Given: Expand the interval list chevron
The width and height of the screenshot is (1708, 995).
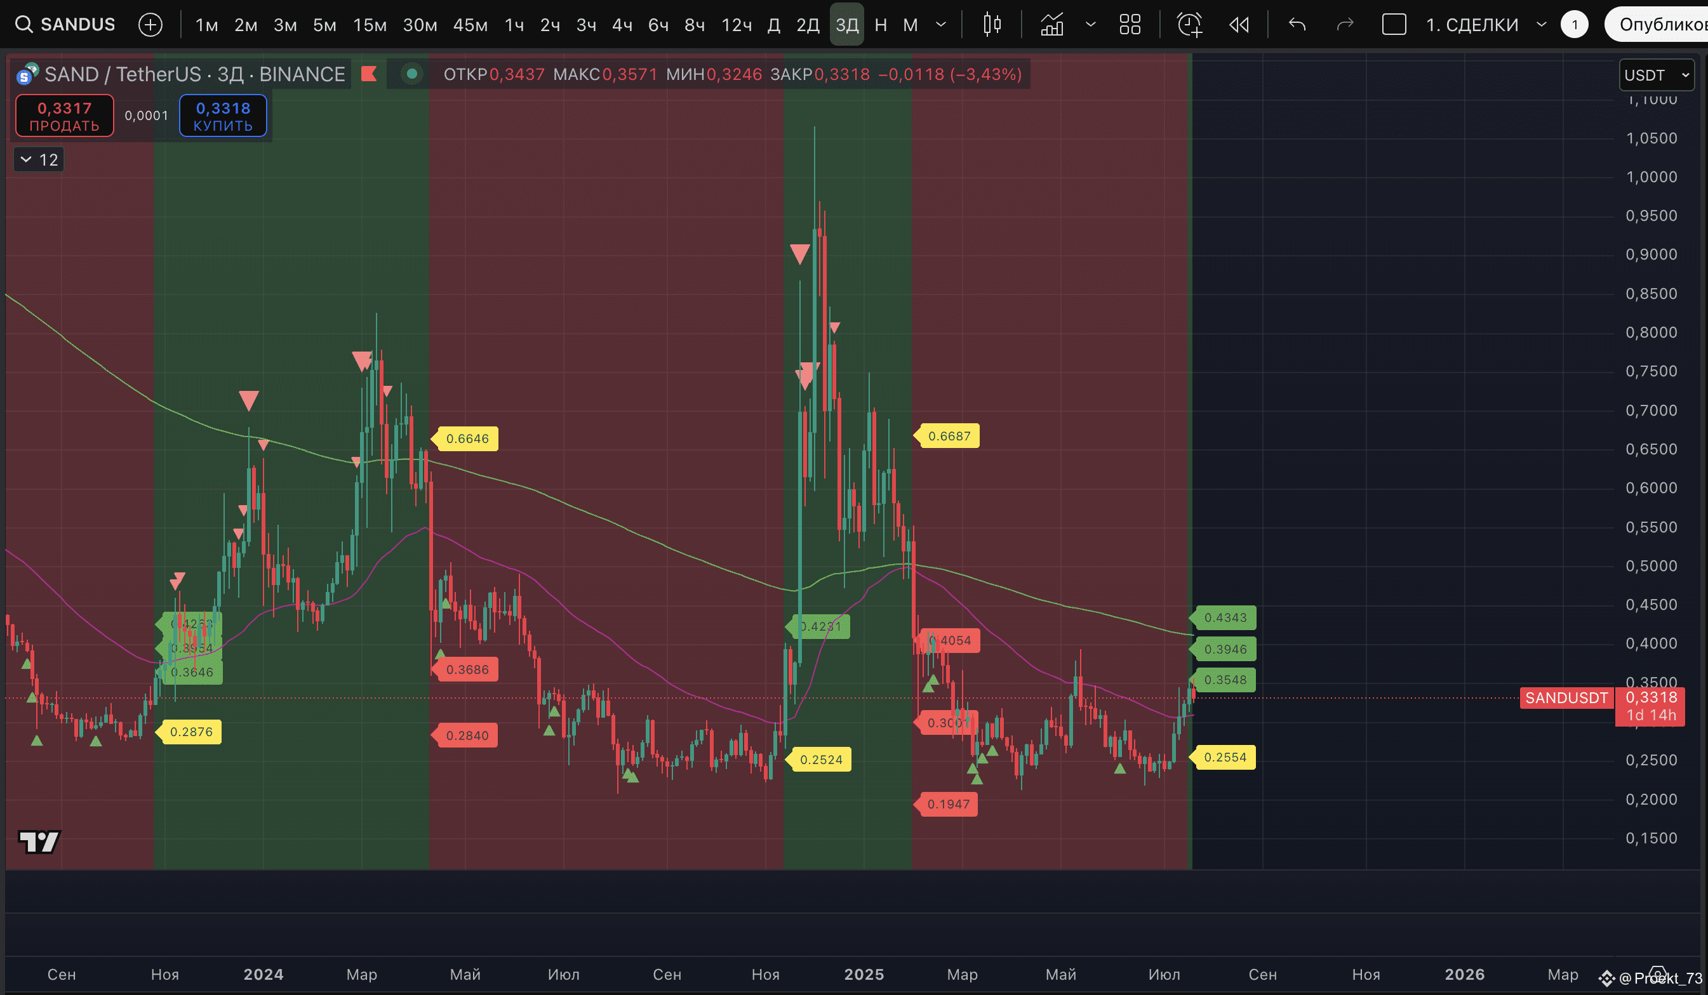Looking at the screenshot, I should coord(941,25).
